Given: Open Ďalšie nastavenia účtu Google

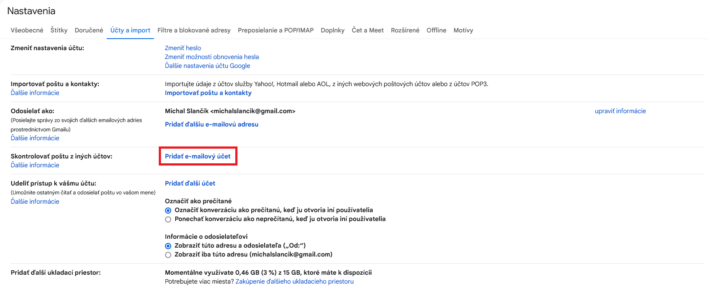Looking at the screenshot, I should tap(207, 66).
